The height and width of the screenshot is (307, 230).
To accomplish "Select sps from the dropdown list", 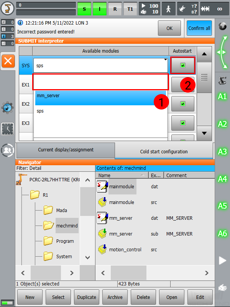I will [101, 111].
